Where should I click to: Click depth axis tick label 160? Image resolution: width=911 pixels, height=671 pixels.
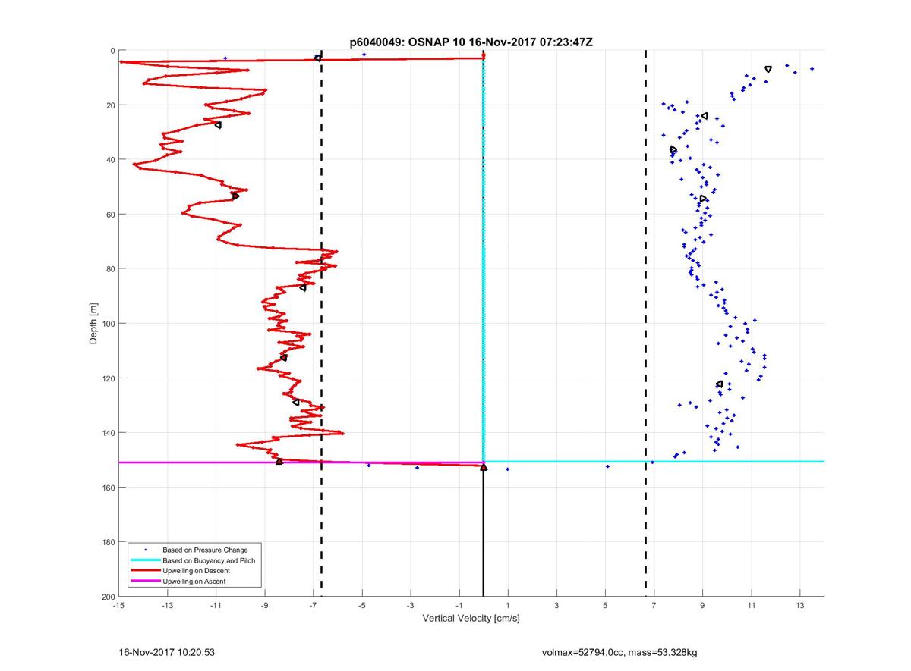pyautogui.click(x=108, y=488)
